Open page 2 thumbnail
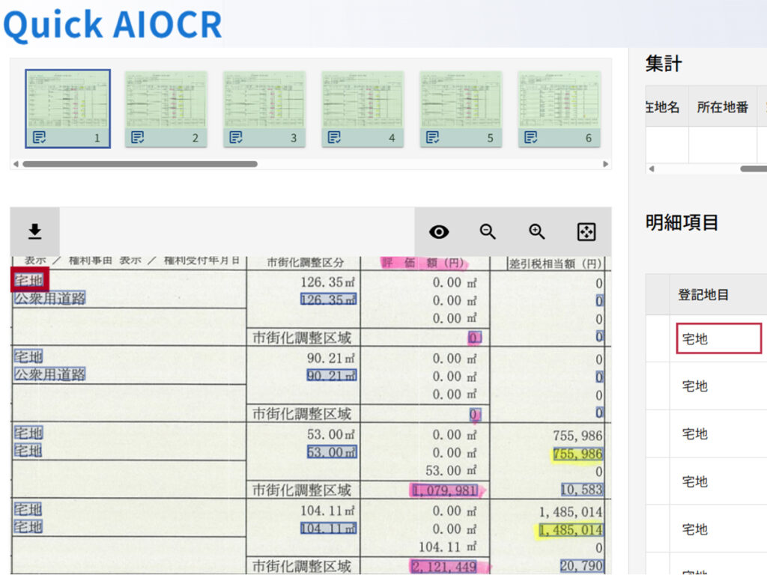This screenshot has height=575, width=767. point(166,109)
